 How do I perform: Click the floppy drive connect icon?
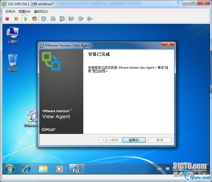coord(71,19)
